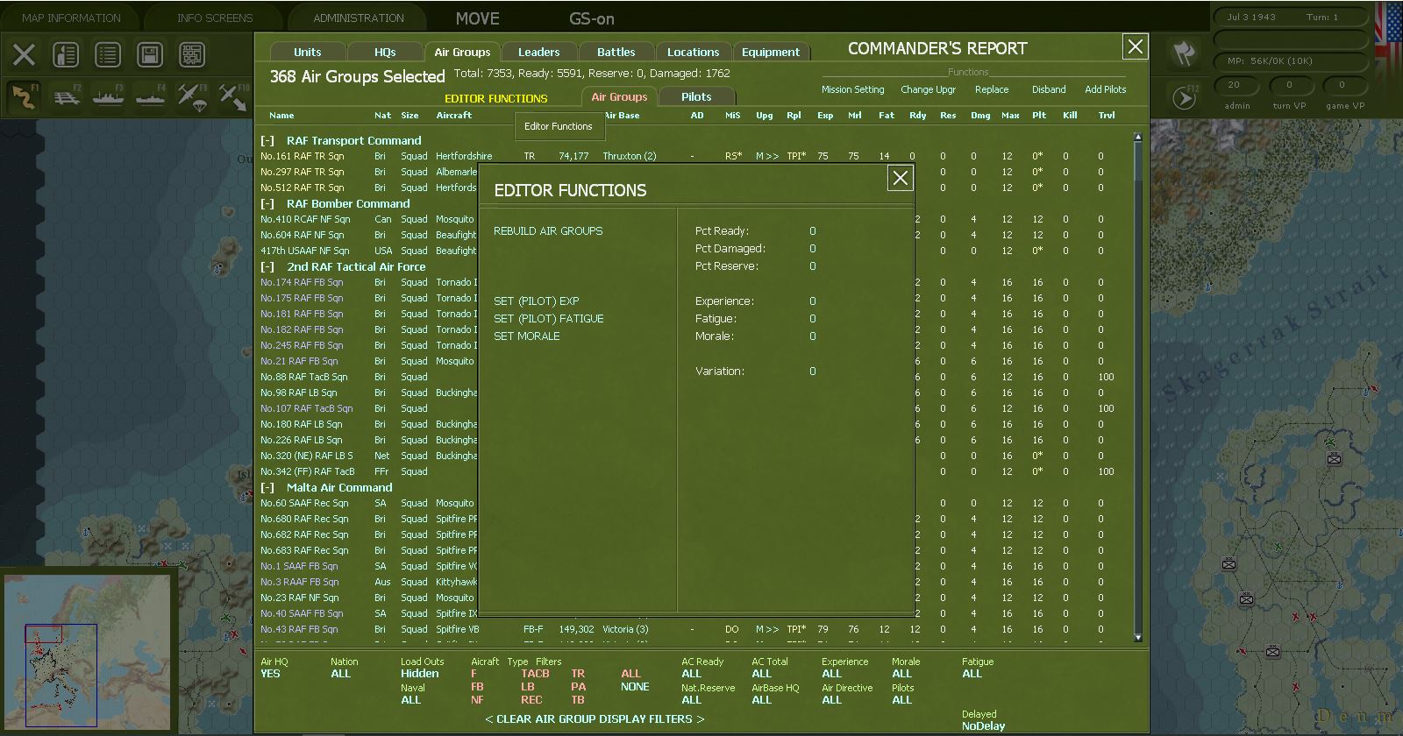Switch to the Locations tab
This screenshot has height=736, width=1403.
point(693,52)
